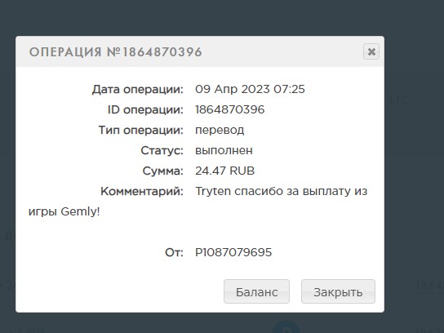
Task: Click the dimmed round icon below the dialog
Action: point(286,327)
